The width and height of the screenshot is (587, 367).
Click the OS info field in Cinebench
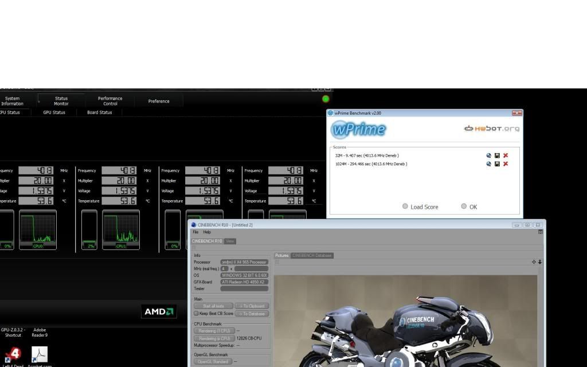(x=244, y=275)
